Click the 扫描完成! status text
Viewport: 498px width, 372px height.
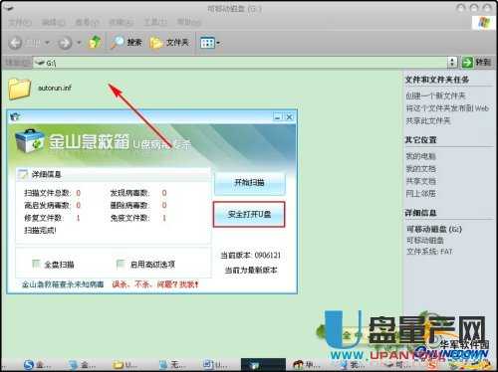point(40,230)
